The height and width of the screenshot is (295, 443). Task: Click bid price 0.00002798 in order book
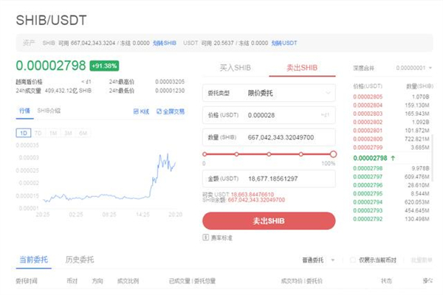(368, 168)
